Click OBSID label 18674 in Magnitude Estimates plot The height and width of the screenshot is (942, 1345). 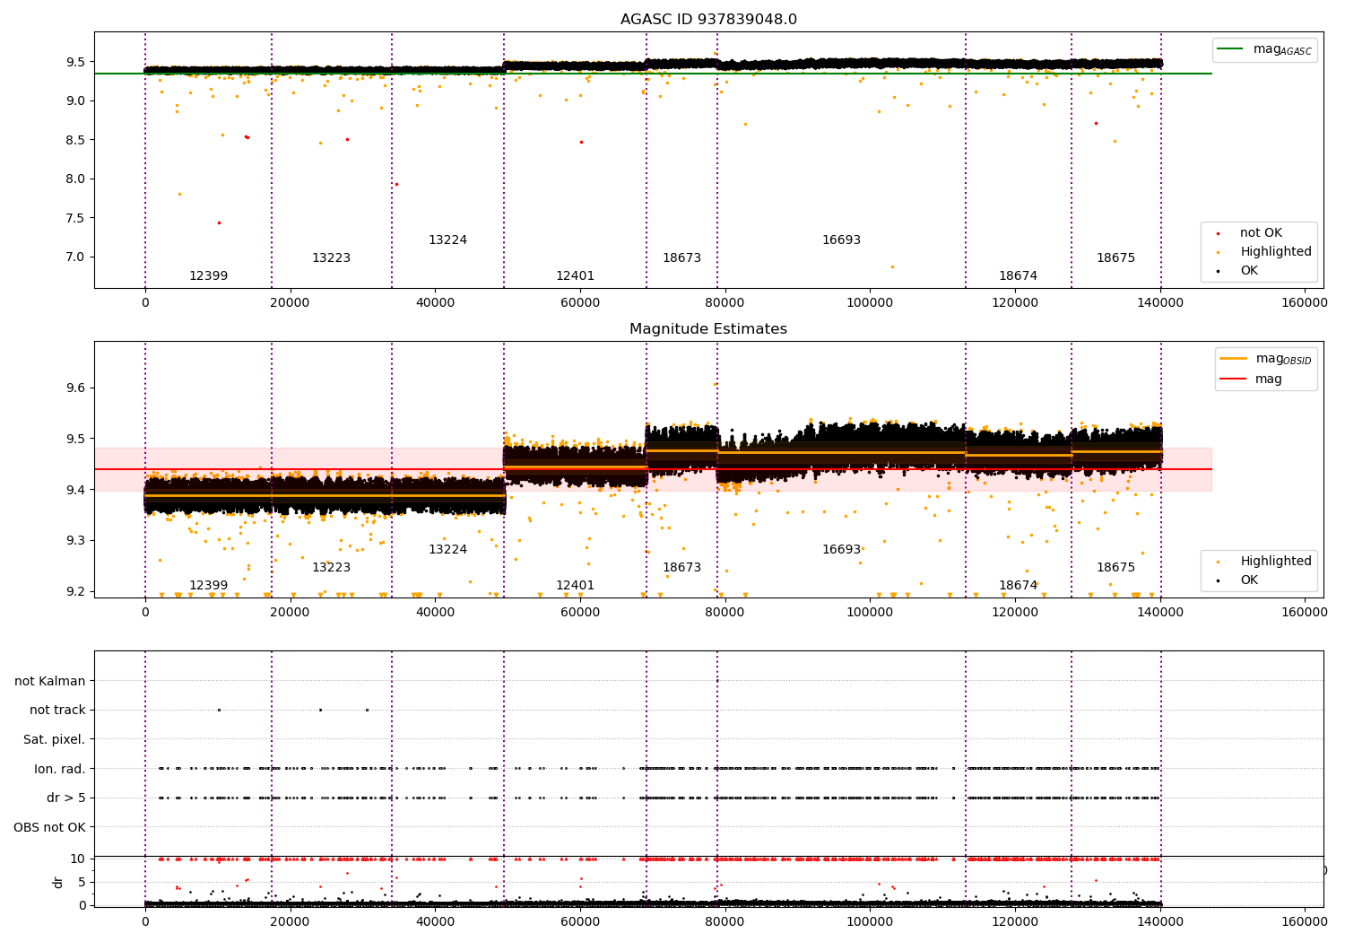1018,586
